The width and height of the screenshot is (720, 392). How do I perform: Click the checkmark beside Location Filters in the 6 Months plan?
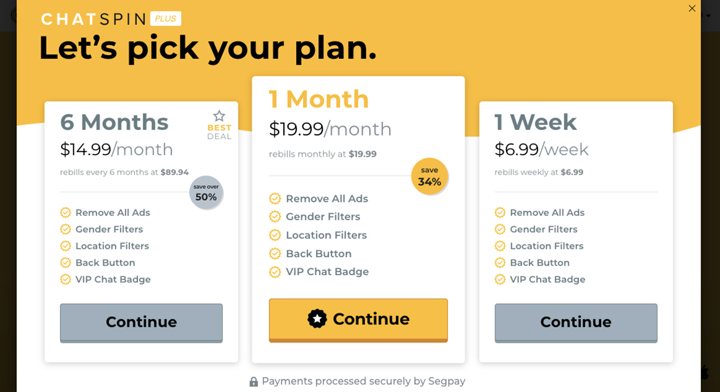pos(65,246)
